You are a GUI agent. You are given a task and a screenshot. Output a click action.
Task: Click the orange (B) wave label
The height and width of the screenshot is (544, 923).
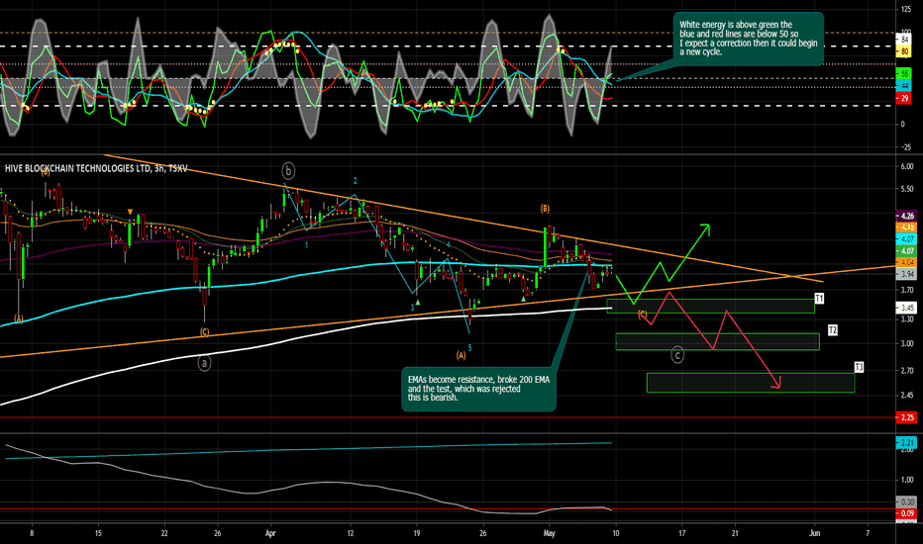pos(545,209)
